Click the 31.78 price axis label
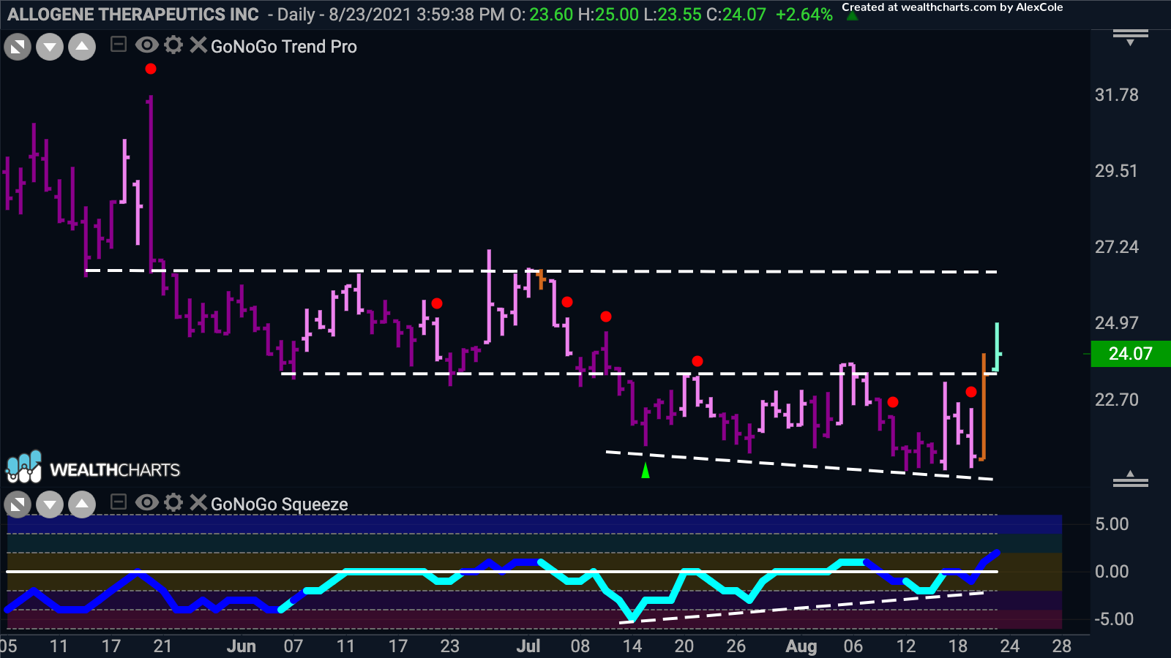The width and height of the screenshot is (1171, 658). (x=1117, y=95)
